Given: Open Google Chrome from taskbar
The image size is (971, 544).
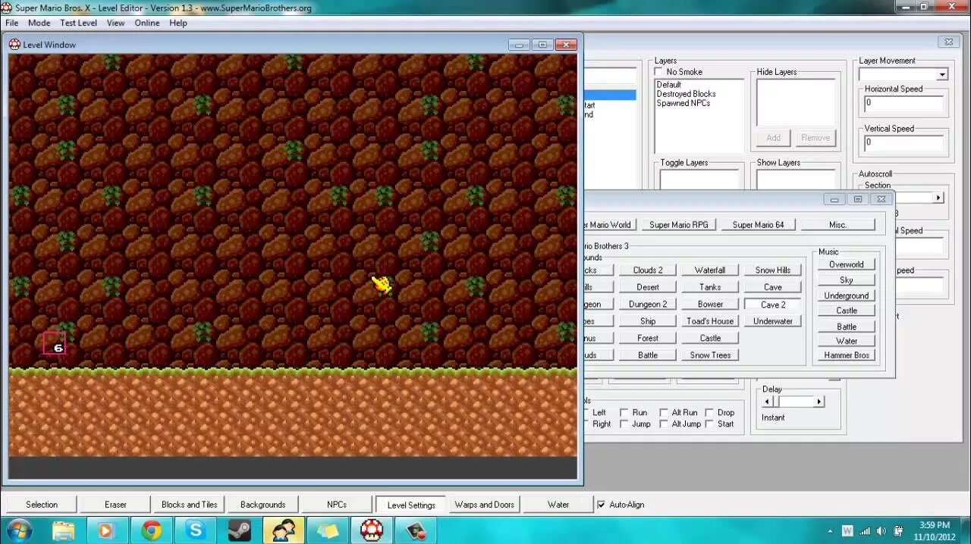Looking at the screenshot, I should click(152, 530).
